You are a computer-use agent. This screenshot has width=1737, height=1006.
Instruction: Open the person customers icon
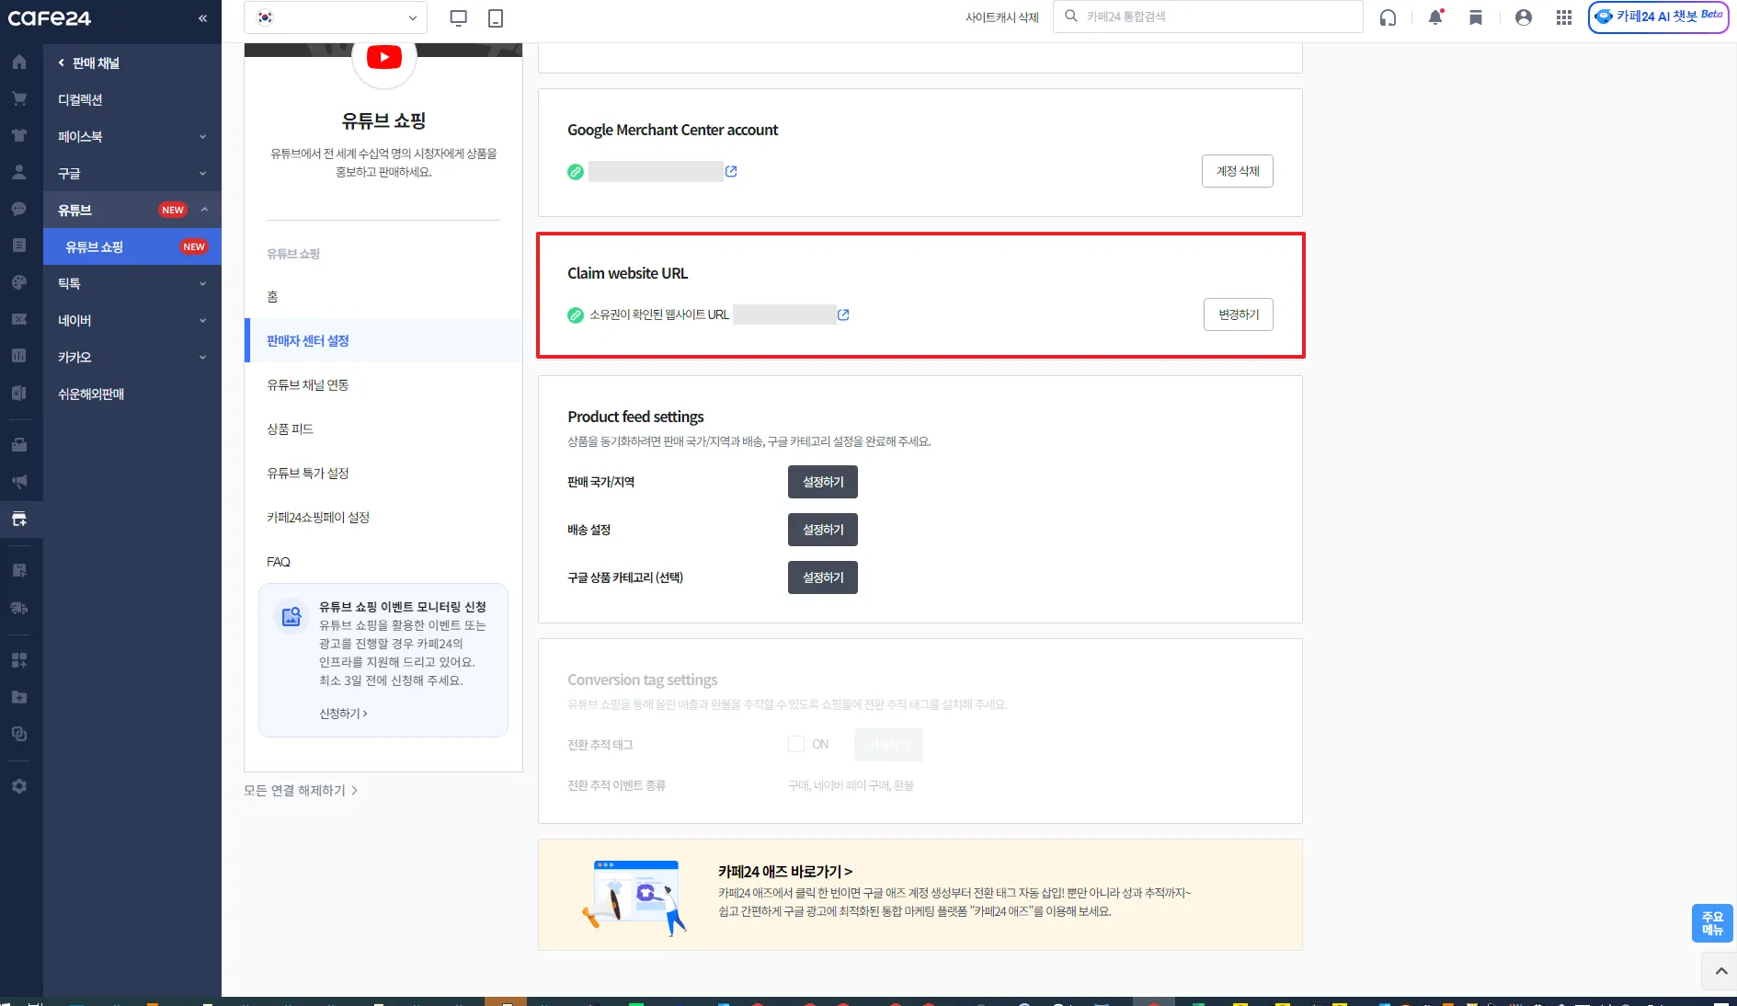pos(19,172)
